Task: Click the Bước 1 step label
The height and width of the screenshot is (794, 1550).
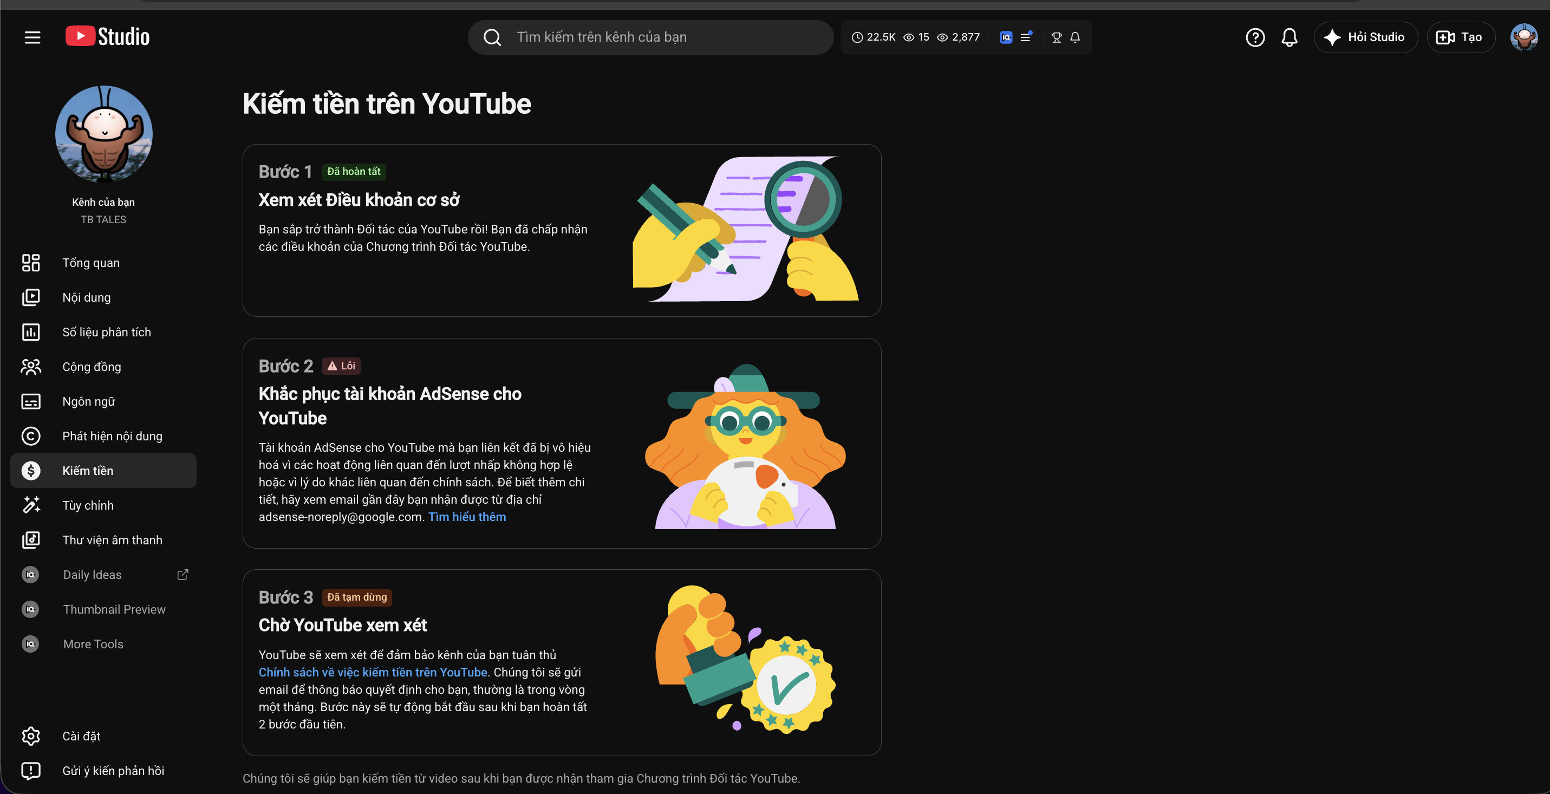Action: pos(285,172)
